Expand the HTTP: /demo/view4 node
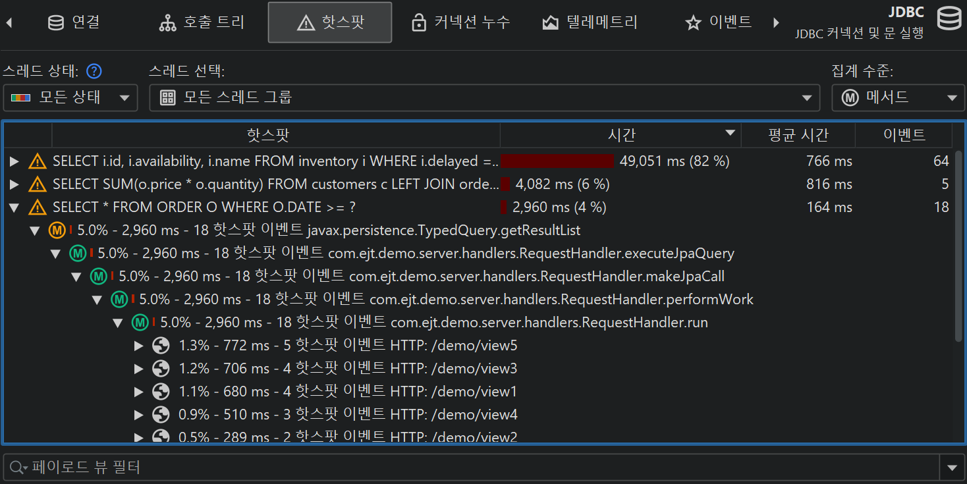Viewport: 967px width, 484px height. click(139, 415)
